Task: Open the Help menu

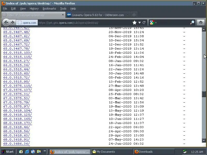Action: pyautogui.click(x=73, y=9)
